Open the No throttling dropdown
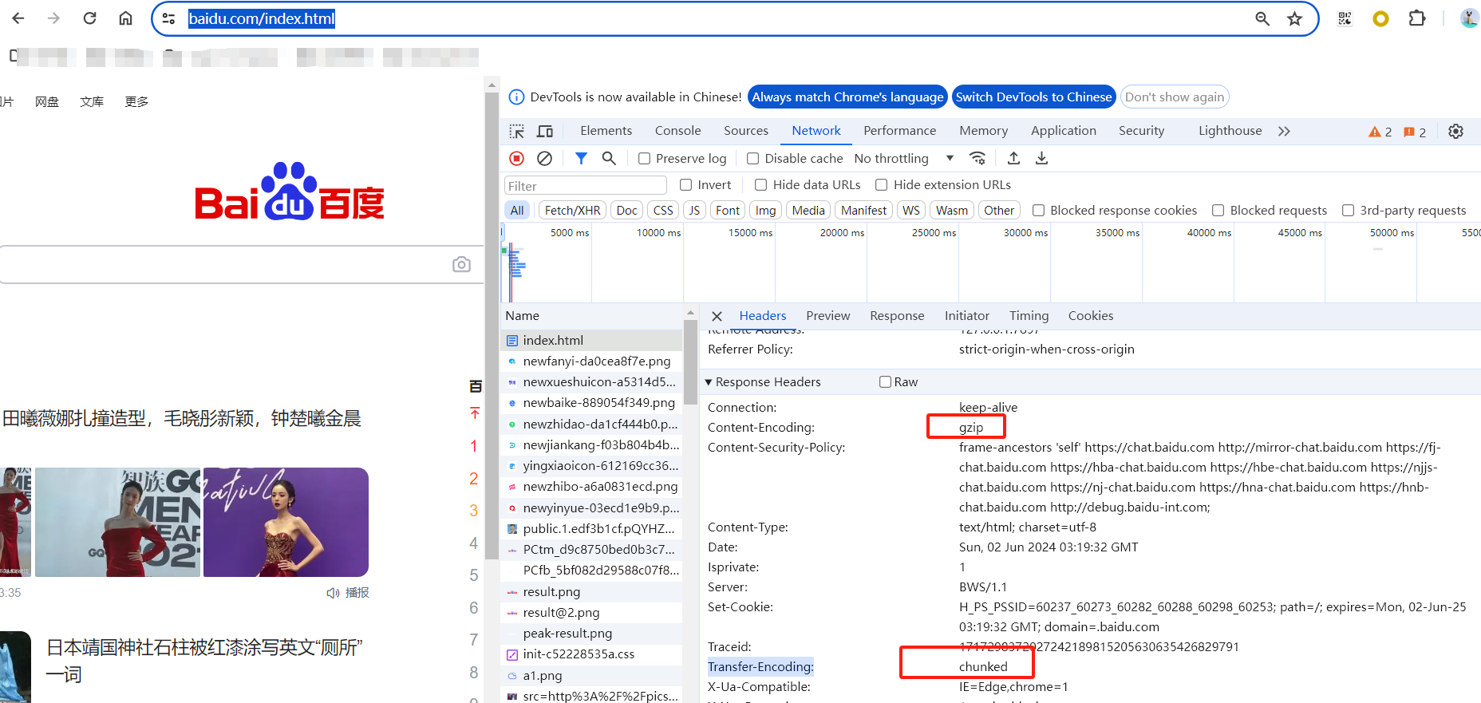Screen dimensions: 1481x703 click(903, 159)
